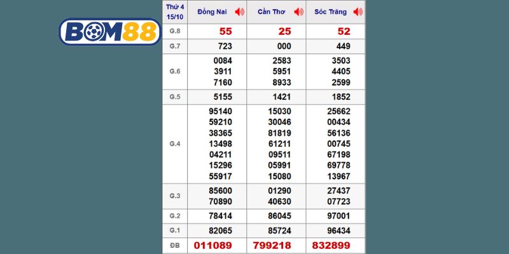Click G.1 number 96434
The width and height of the screenshot is (509, 254).
[339, 231]
